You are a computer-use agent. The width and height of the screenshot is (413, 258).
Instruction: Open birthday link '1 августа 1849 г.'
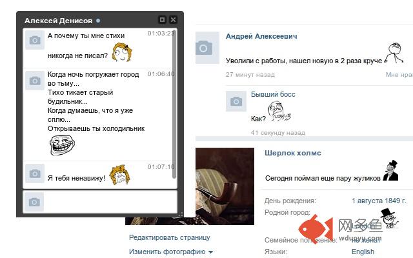pyautogui.click(x=379, y=201)
